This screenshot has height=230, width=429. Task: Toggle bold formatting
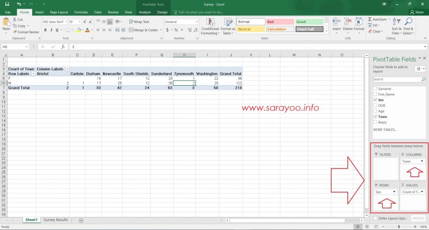[x=46, y=30]
